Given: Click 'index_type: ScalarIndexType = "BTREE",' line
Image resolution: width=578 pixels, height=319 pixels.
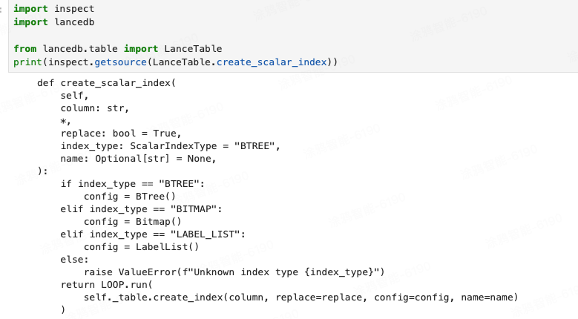Looking at the screenshot, I should coord(171,146).
